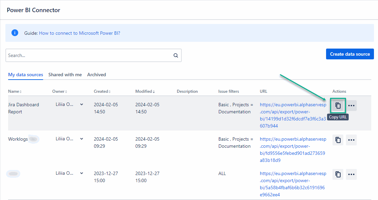Click the blue info icon in guide banner
This screenshot has width=378, height=200.
(x=15, y=33)
